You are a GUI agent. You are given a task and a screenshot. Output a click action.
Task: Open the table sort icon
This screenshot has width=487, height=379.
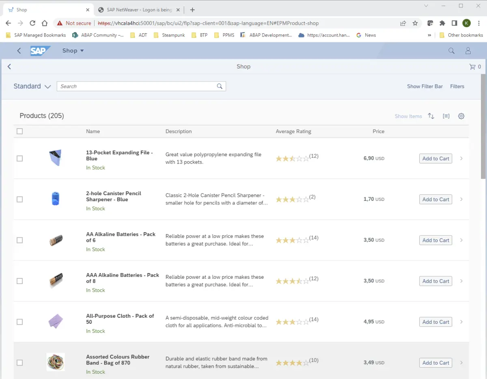point(431,116)
